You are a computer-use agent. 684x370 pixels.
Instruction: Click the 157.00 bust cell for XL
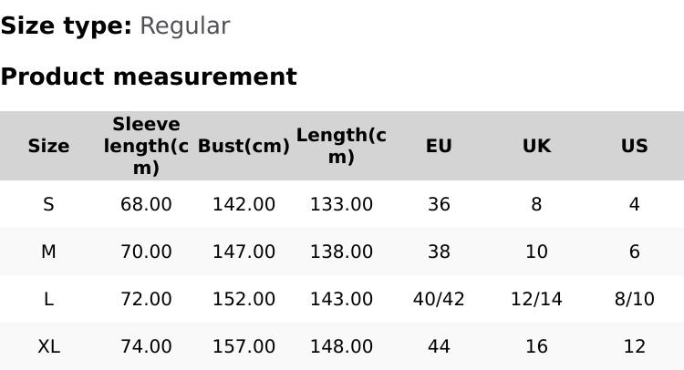(244, 346)
